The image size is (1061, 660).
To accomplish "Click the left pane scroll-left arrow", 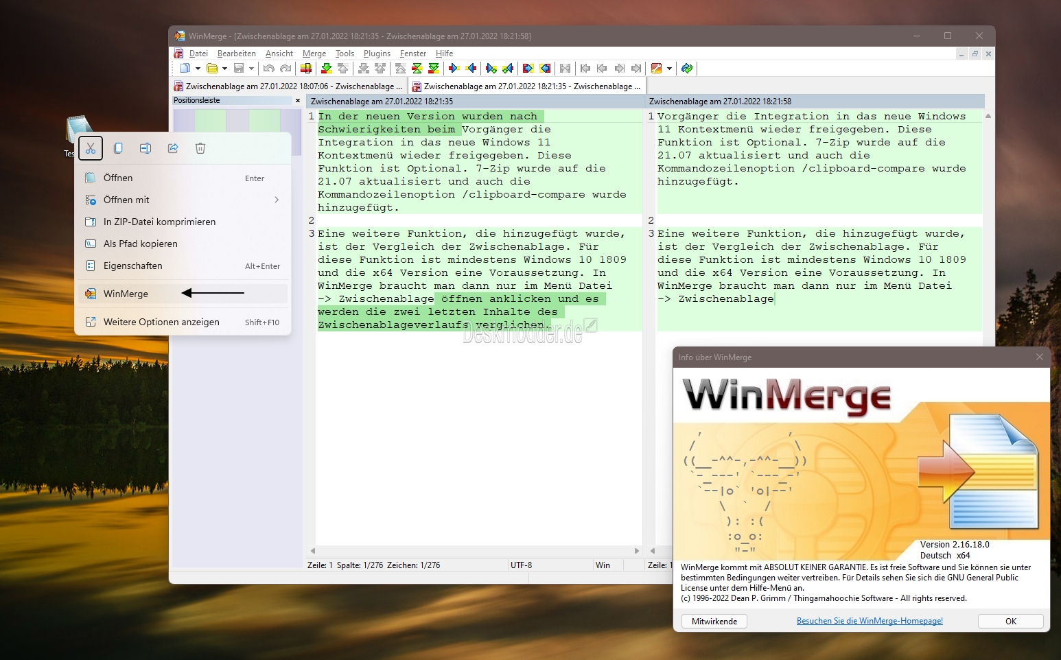I will [x=312, y=551].
